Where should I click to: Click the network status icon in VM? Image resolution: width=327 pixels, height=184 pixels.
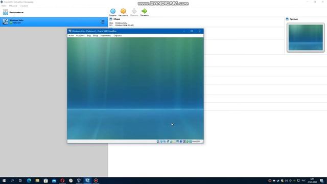pos(168,142)
